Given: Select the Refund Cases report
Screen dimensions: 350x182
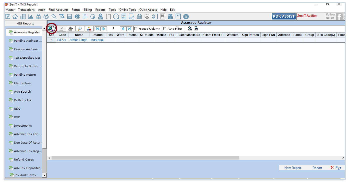Looking at the screenshot, I should click(24, 160).
